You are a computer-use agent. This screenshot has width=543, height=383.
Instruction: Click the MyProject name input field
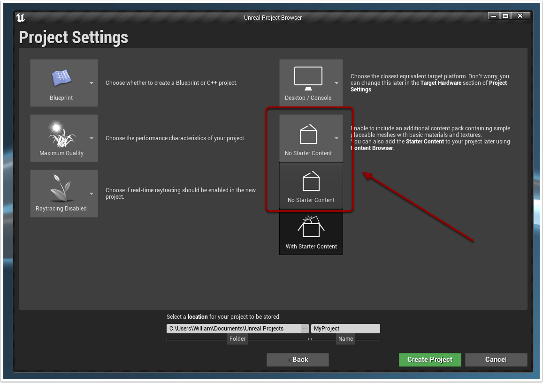click(345, 329)
